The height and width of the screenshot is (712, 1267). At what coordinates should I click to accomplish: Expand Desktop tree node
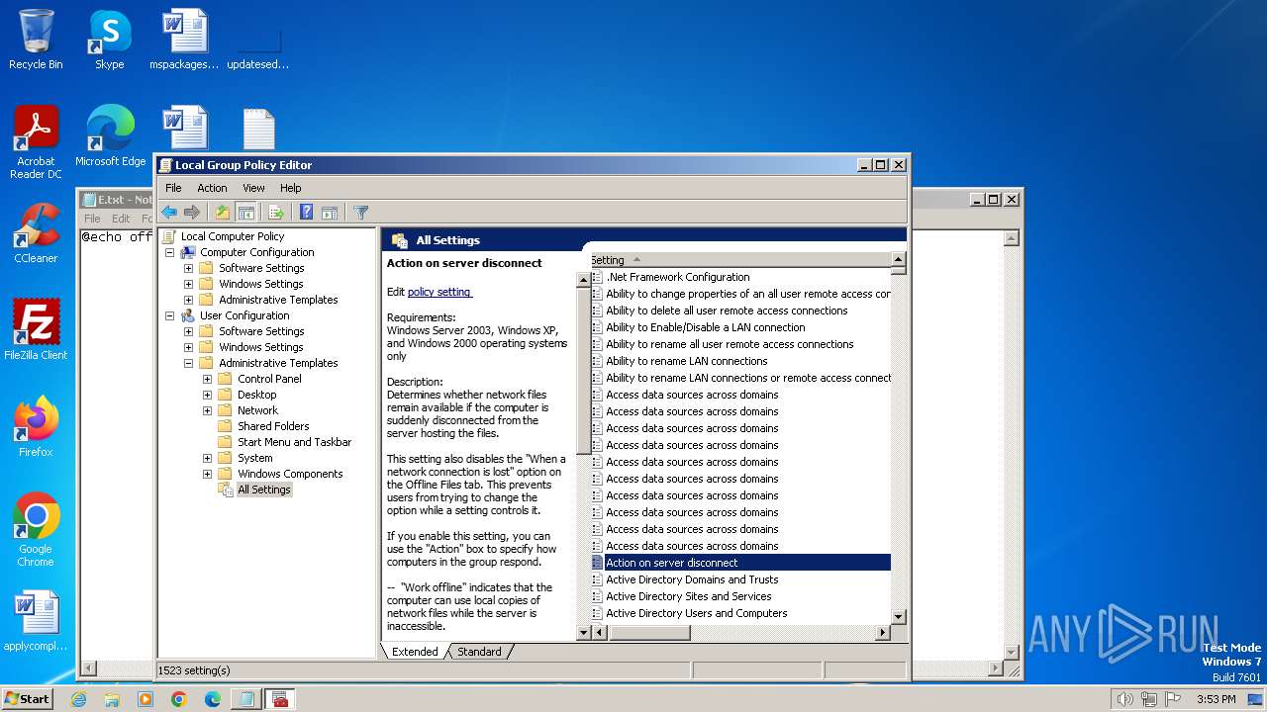[207, 395]
